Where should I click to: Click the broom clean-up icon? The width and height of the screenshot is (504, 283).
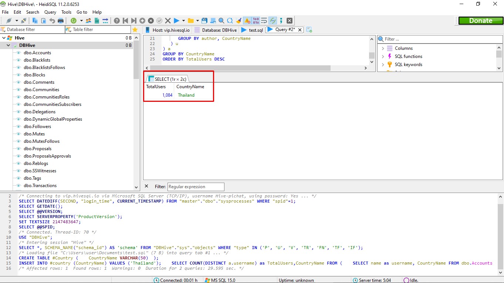pos(239,21)
